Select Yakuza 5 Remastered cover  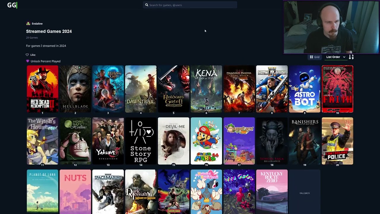point(108,141)
